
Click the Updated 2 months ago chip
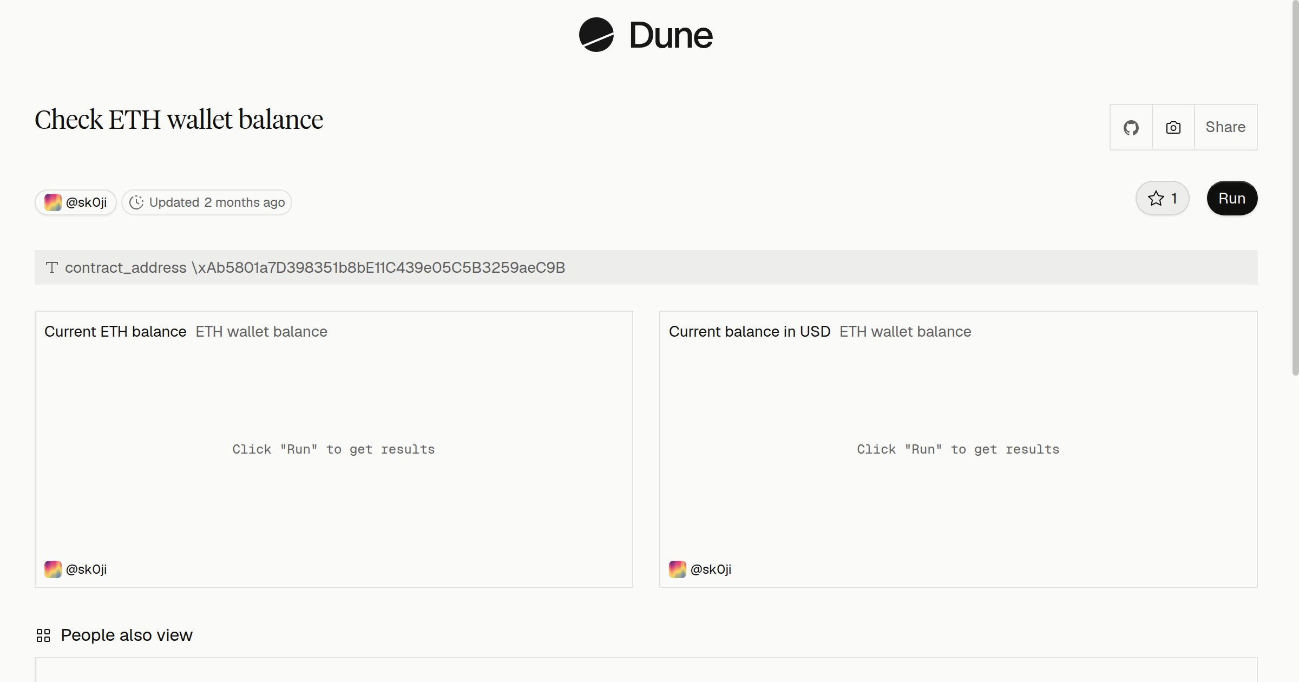click(x=207, y=202)
